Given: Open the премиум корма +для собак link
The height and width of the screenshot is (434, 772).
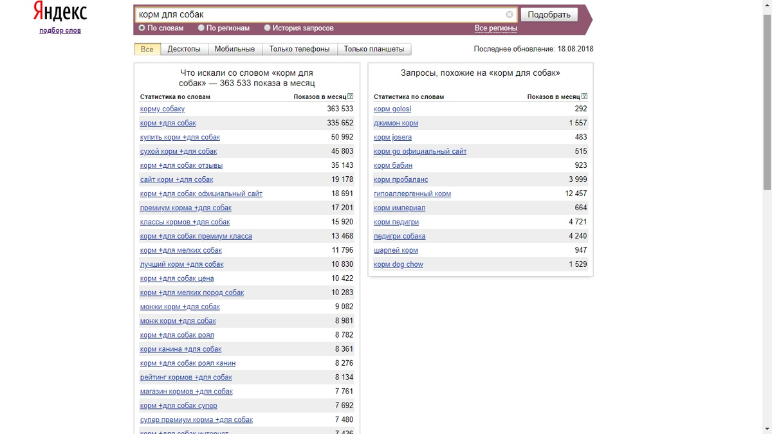Looking at the screenshot, I should [186, 208].
